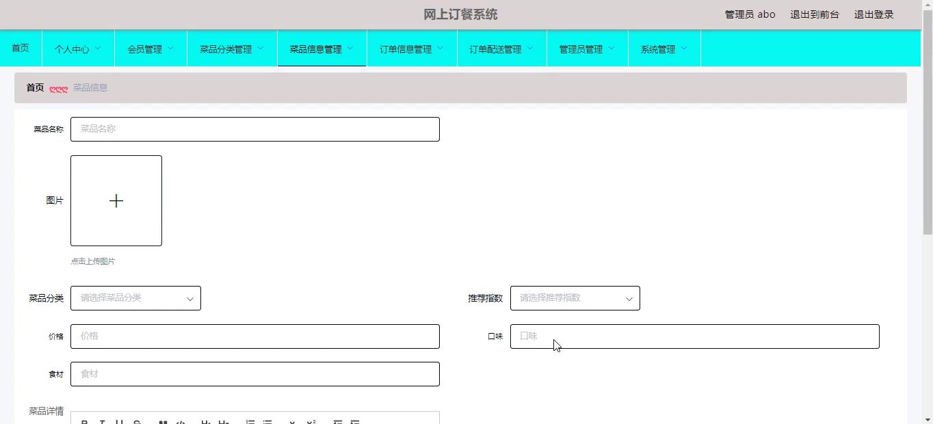Click 首页 in the breadcrumb
933x424 pixels.
(x=35, y=88)
